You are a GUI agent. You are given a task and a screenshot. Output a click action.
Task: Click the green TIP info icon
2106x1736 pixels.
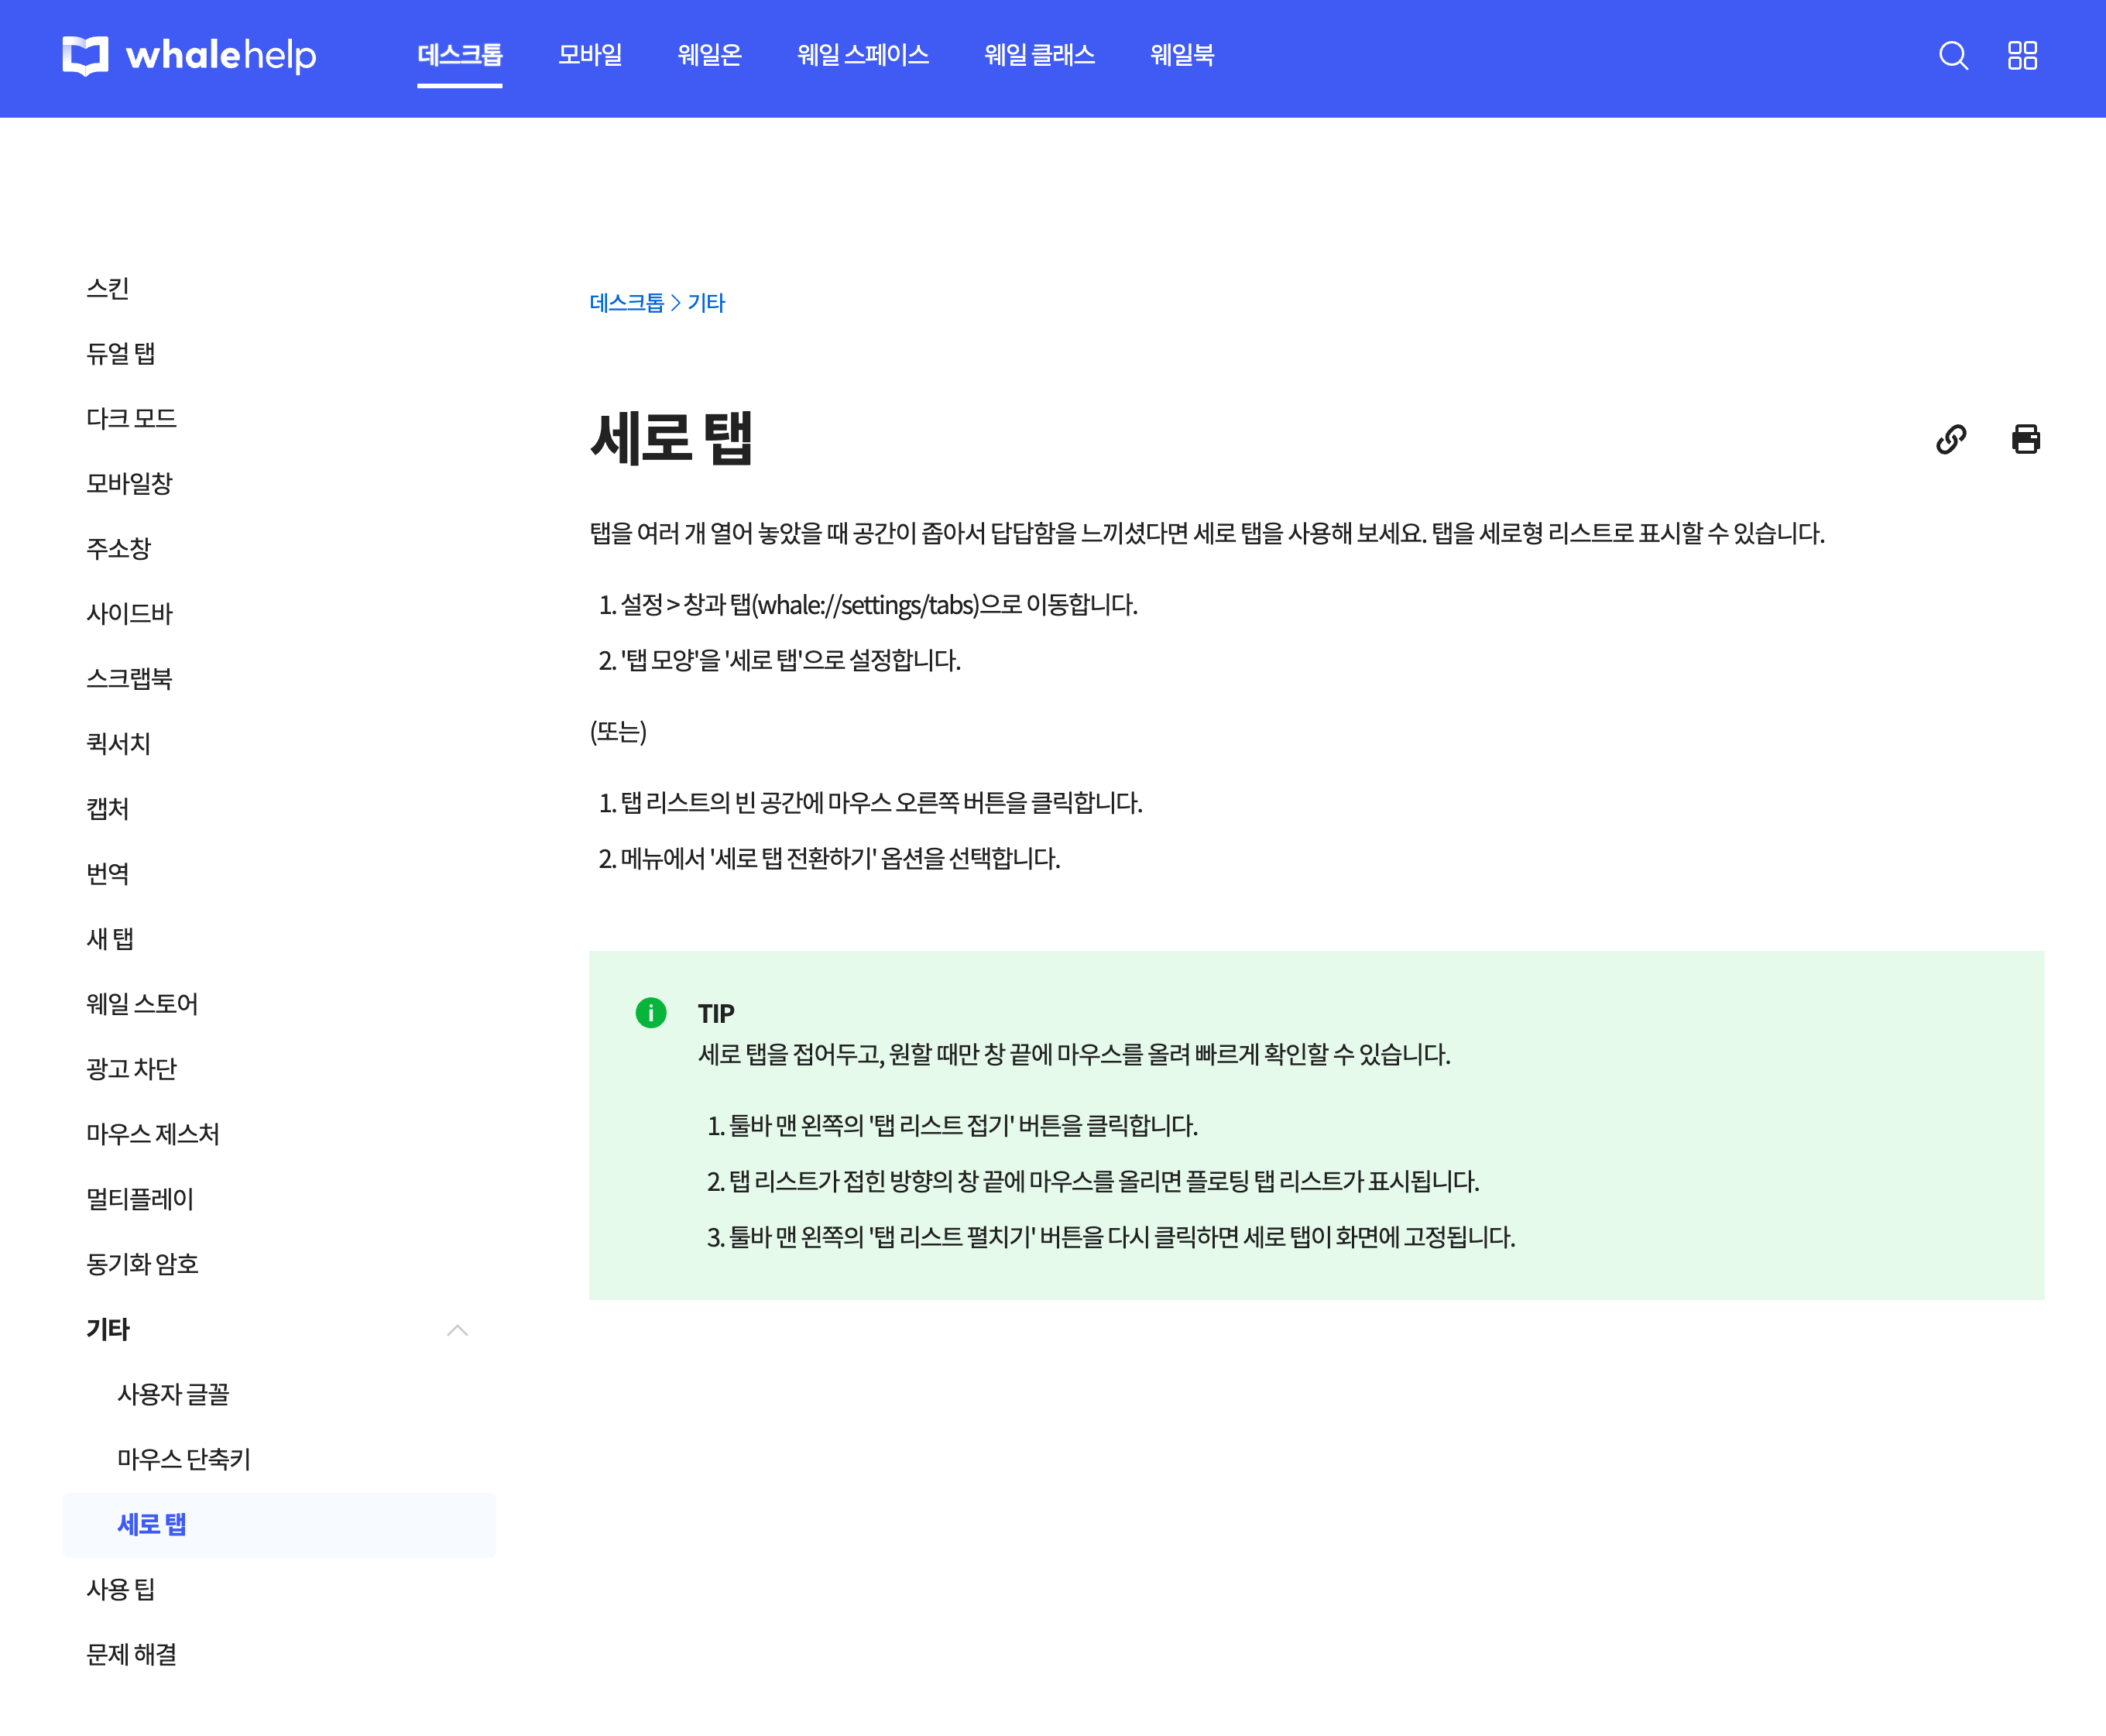pos(651,1013)
